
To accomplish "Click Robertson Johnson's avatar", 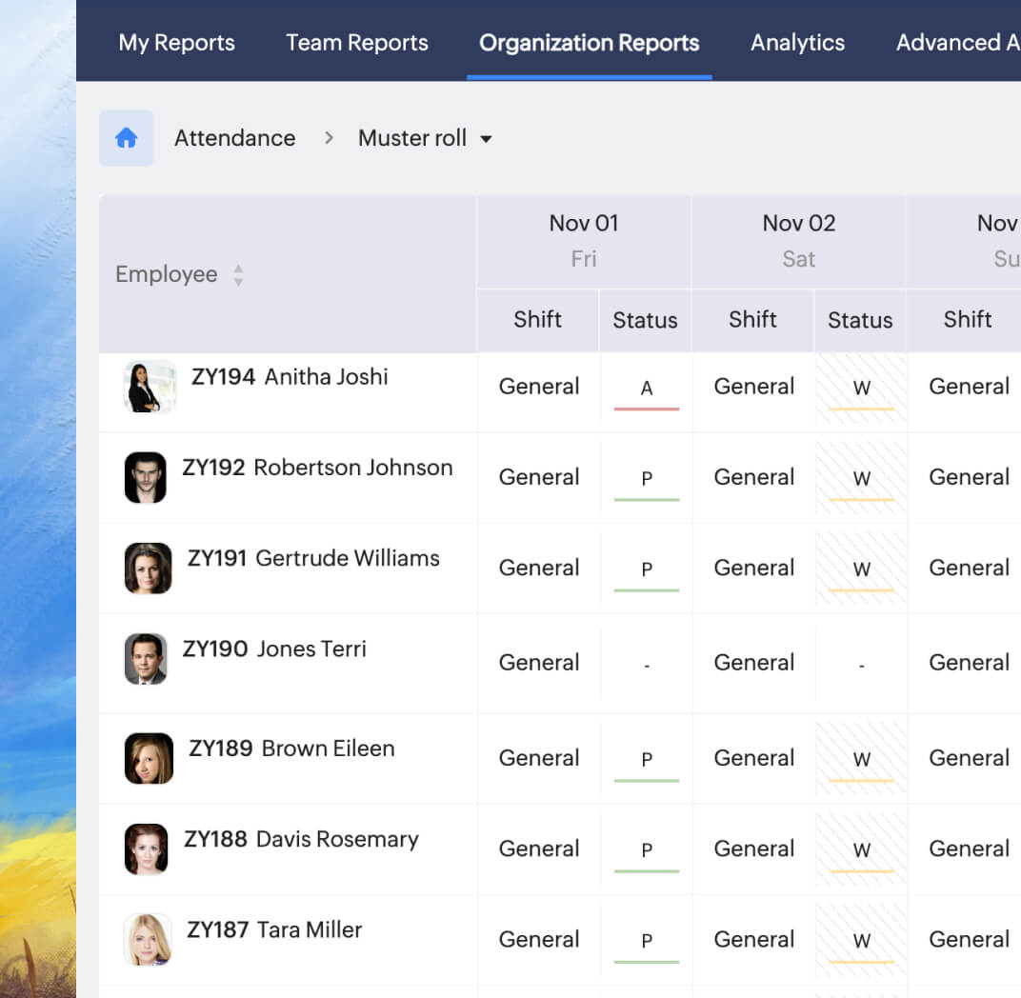I will (x=146, y=477).
